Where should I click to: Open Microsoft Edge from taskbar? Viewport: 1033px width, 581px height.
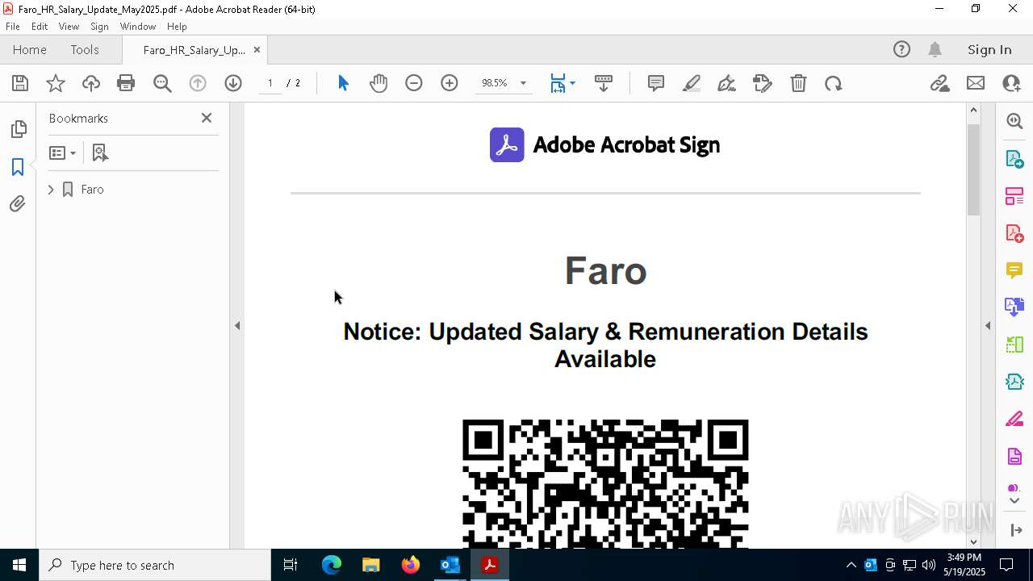click(332, 565)
